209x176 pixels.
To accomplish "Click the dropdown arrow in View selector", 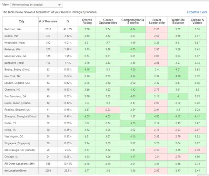I will point(59,5).
